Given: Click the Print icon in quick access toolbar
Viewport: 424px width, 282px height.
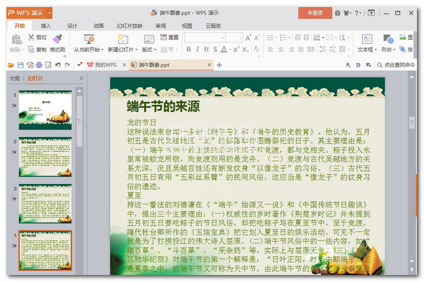Looking at the screenshot, I should 39,65.
